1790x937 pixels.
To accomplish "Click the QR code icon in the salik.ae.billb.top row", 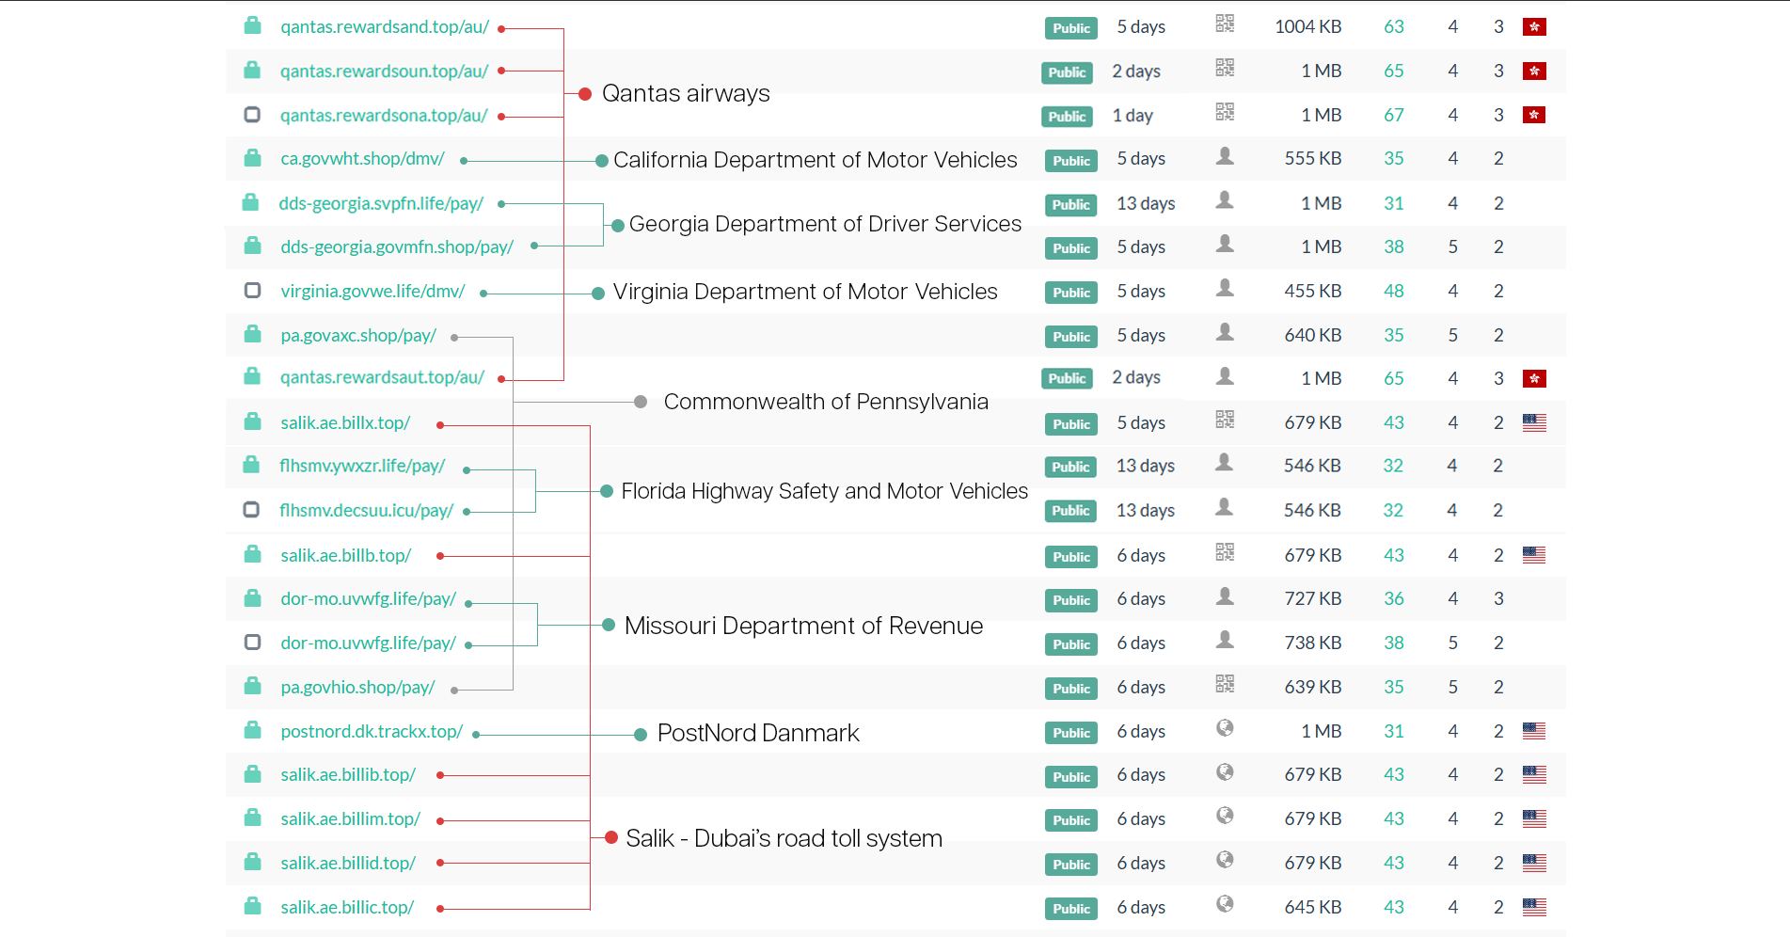I will coord(1225,552).
